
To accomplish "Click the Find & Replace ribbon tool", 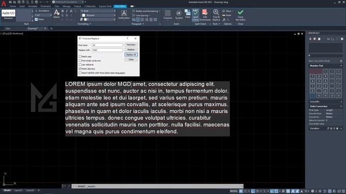I will (x=216, y=15).
